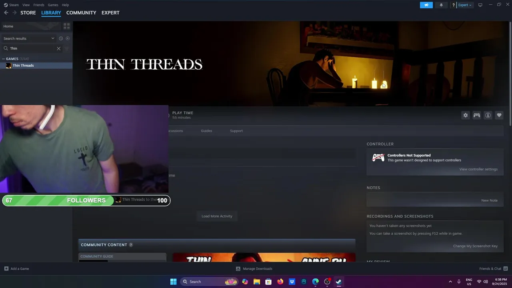
Task: Click Load More Activity button
Action: coord(217,216)
